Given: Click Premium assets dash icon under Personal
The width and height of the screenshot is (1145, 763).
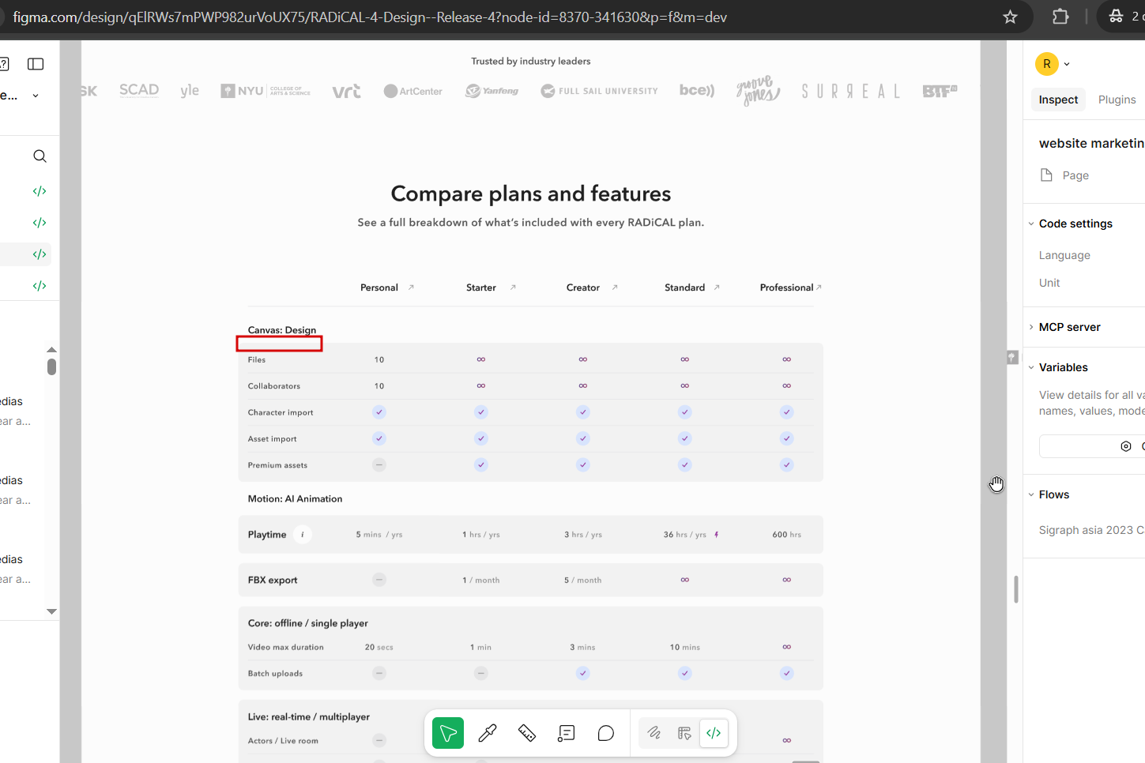Looking at the screenshot, I should (x=379, y=465).
